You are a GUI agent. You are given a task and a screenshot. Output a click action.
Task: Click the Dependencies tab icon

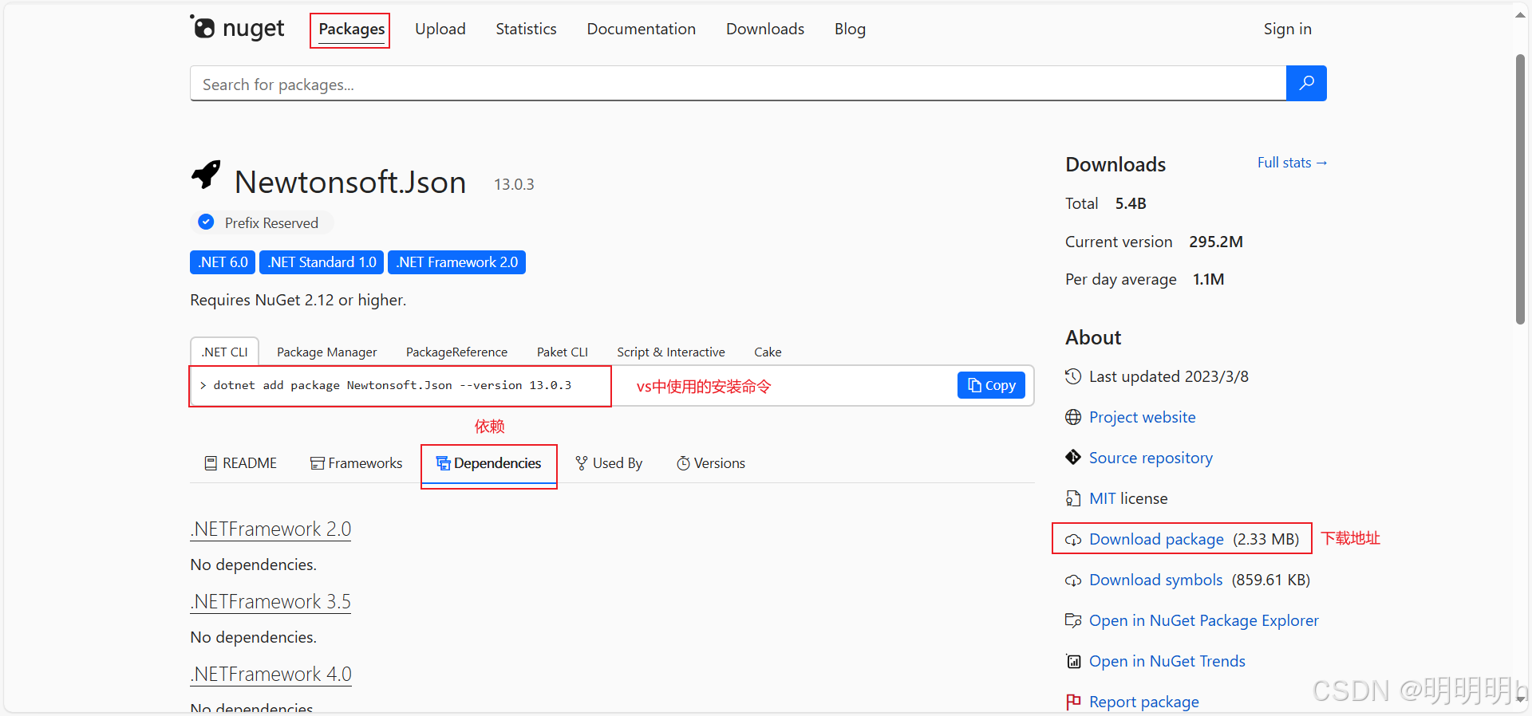pyautogui.click(x=443, y=463)
